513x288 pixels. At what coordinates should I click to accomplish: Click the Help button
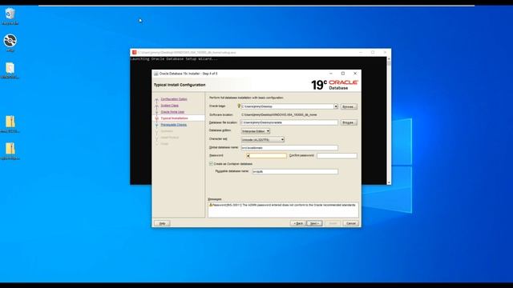(162, 223)
